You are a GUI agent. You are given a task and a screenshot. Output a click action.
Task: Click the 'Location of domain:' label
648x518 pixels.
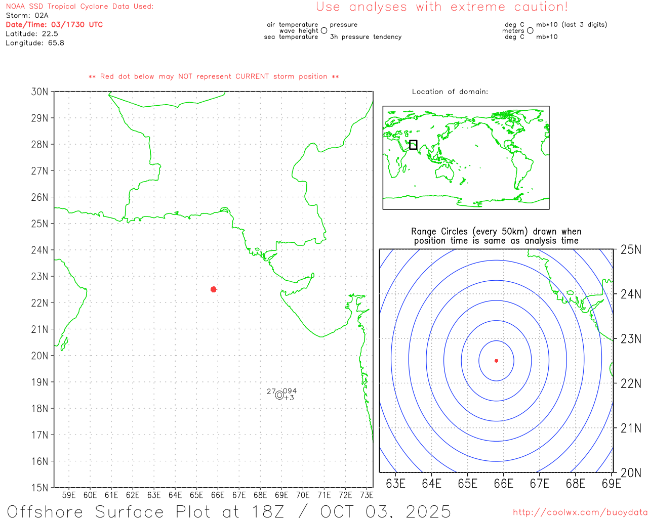[x=450, y=92]
